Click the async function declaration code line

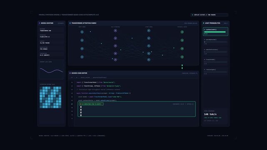tap(103, 93)
